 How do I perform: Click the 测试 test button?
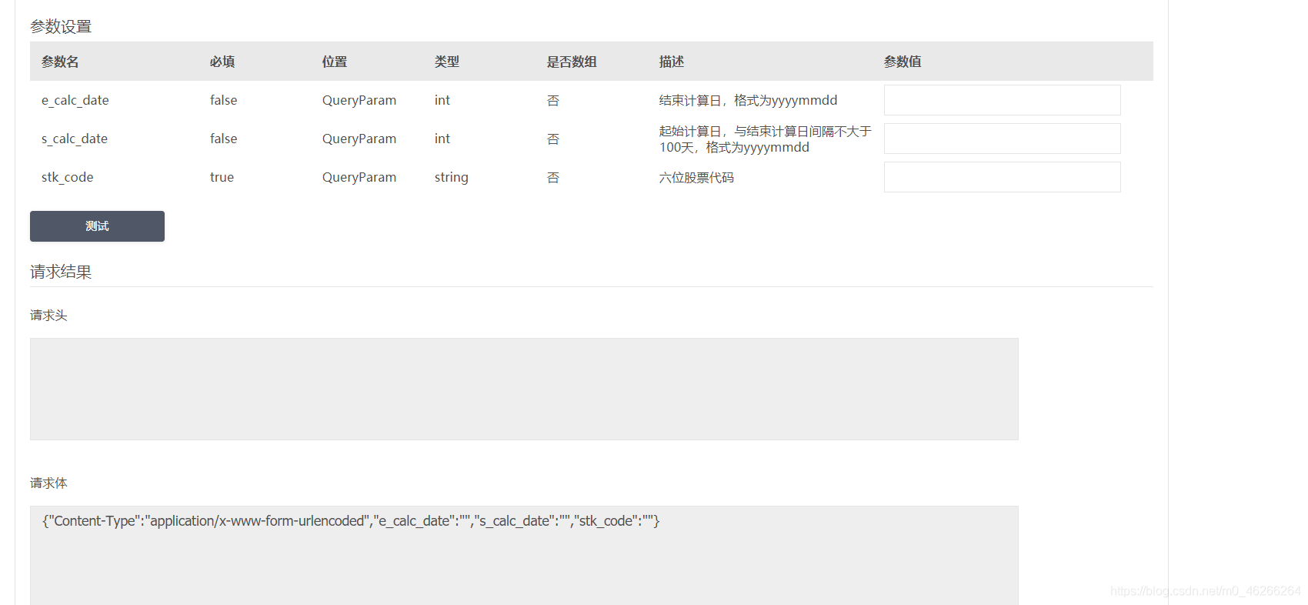point(97,226)
